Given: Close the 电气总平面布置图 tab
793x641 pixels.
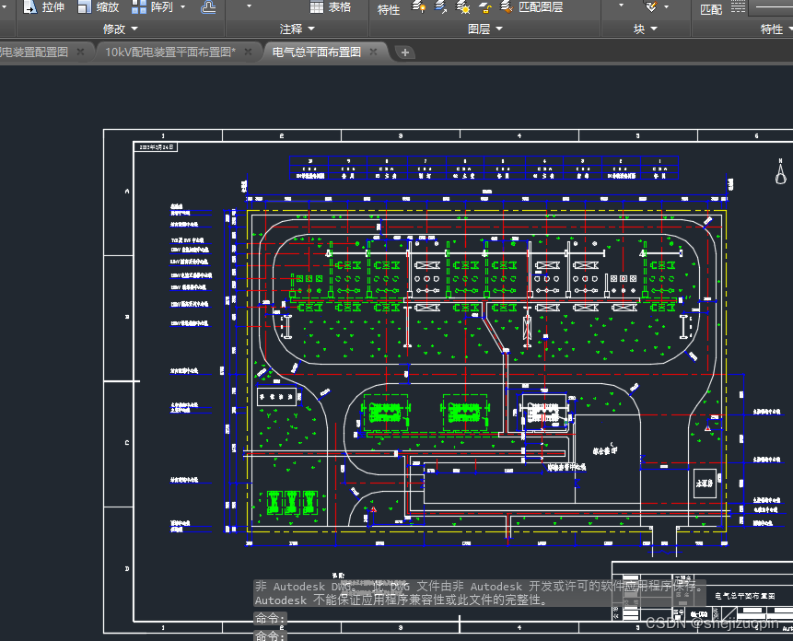Looking at the screenshot, I should coord(373,52).
